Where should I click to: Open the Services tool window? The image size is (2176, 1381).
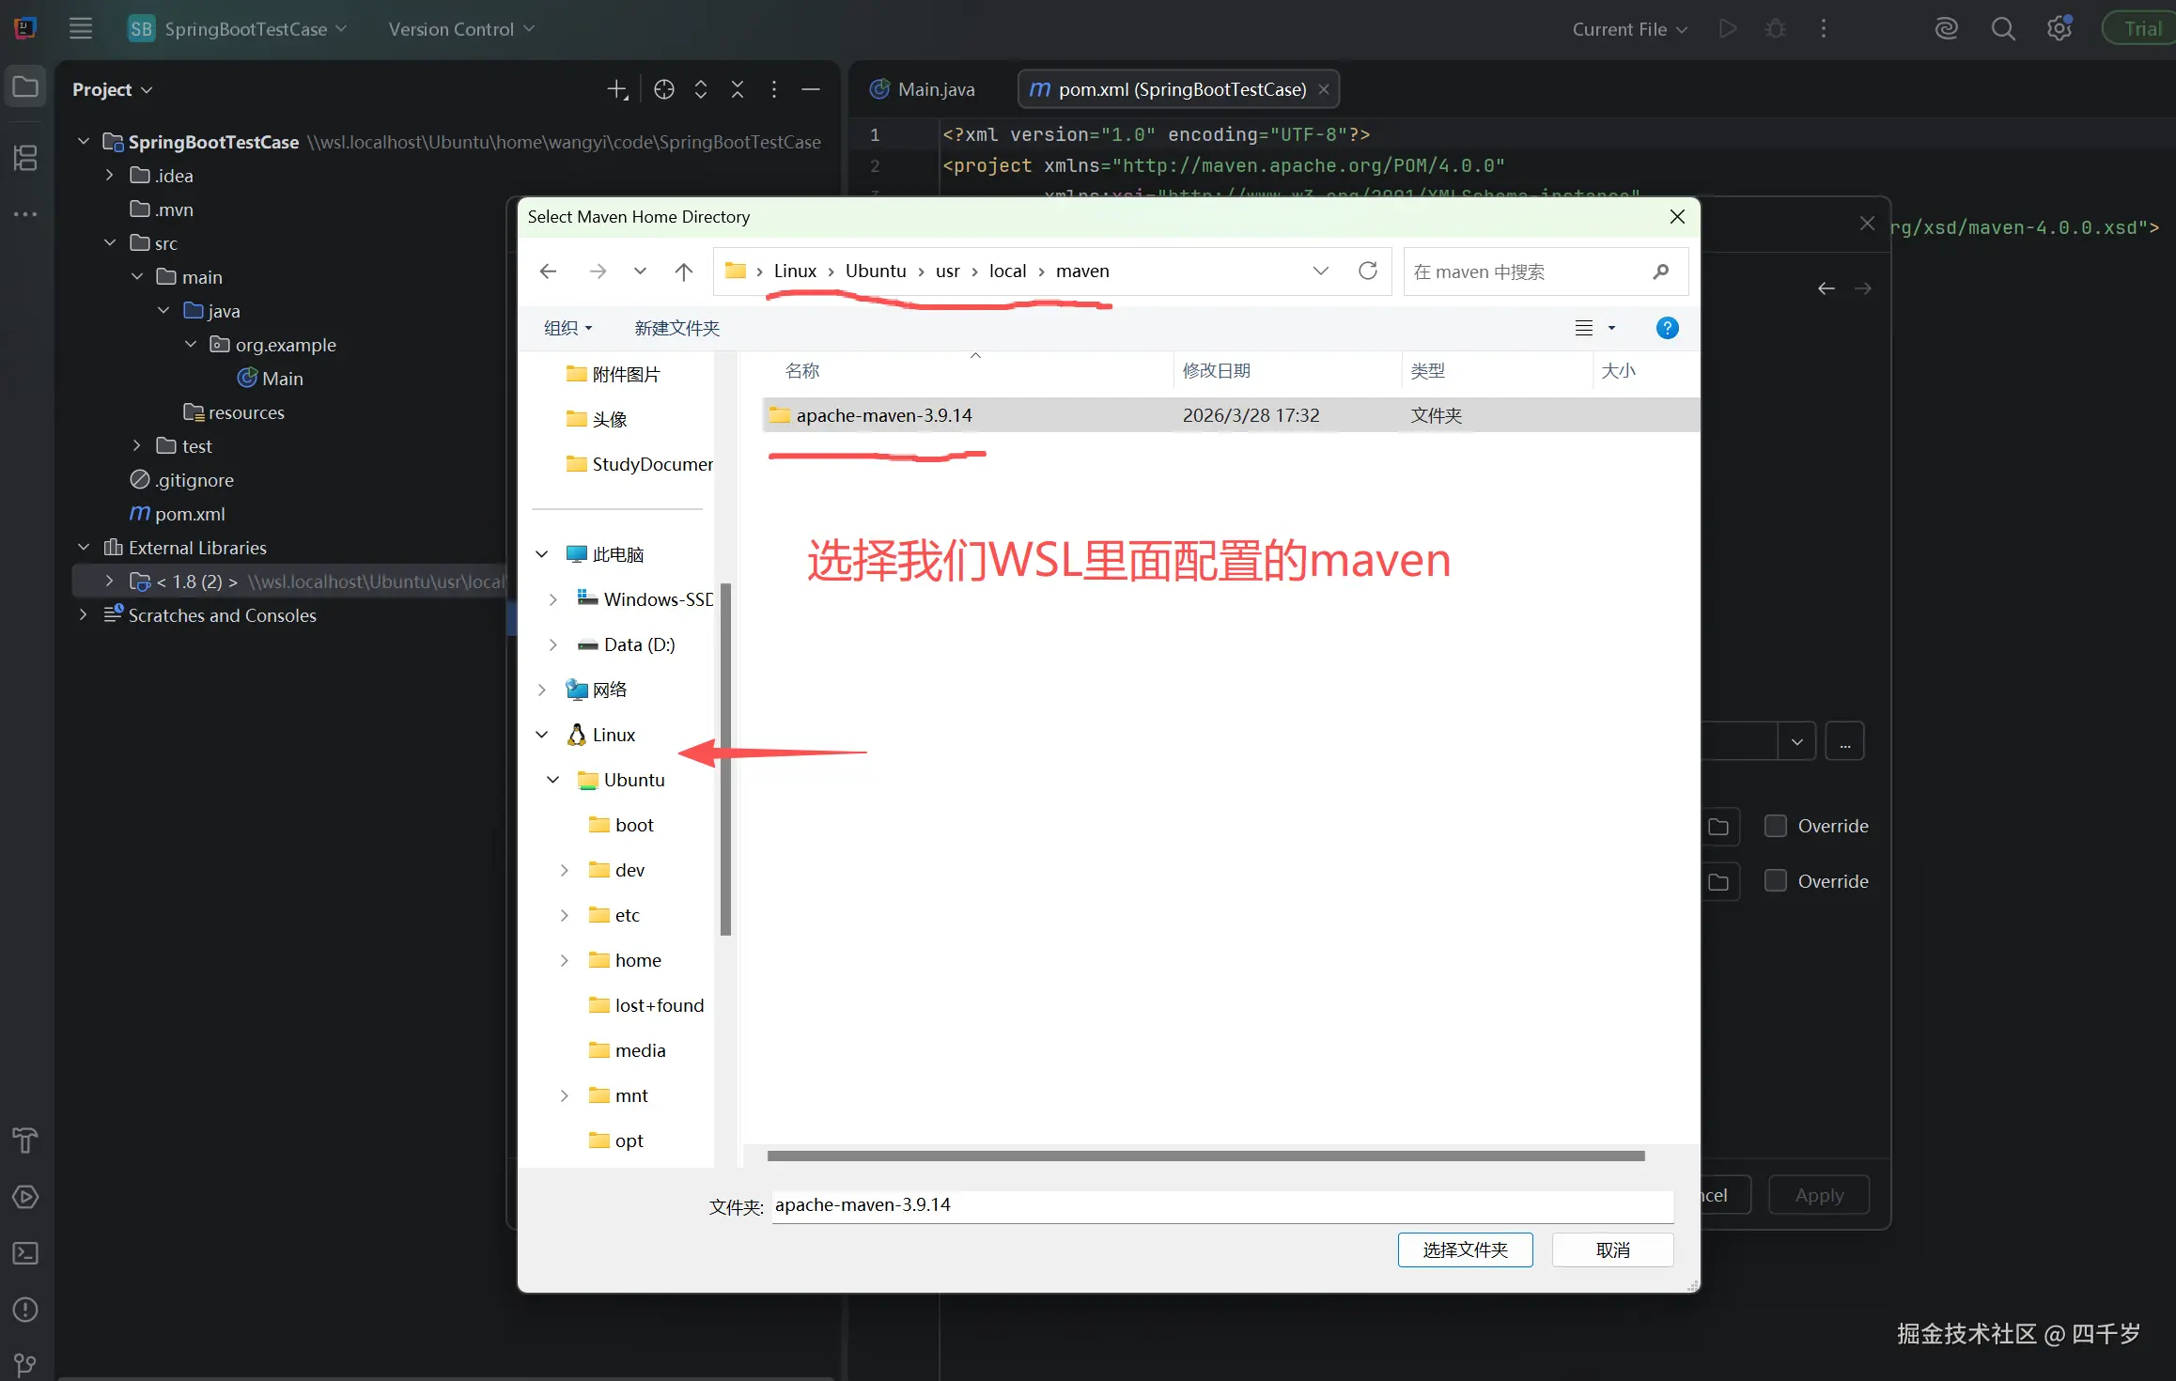tap(25, 1197)
